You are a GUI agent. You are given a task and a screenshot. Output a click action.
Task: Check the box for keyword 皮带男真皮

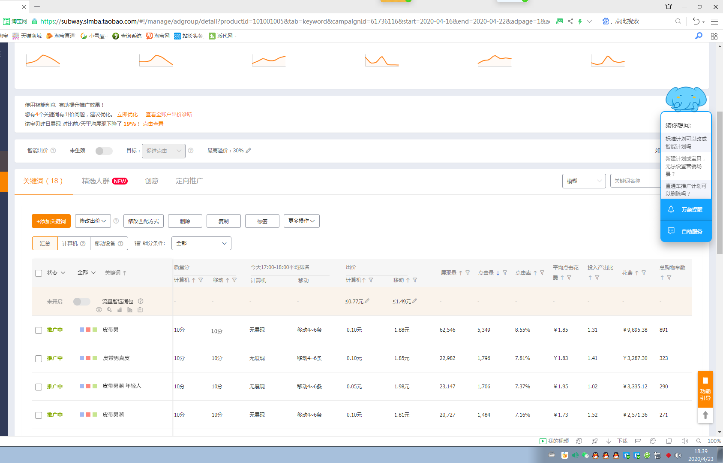(x=39, y=359)
